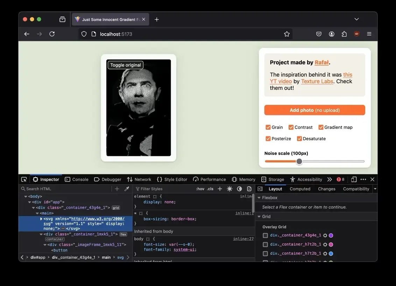Show more DevTools tools with double chevron
The height and width of the screenshot is (286, 396).
point(330,179)
